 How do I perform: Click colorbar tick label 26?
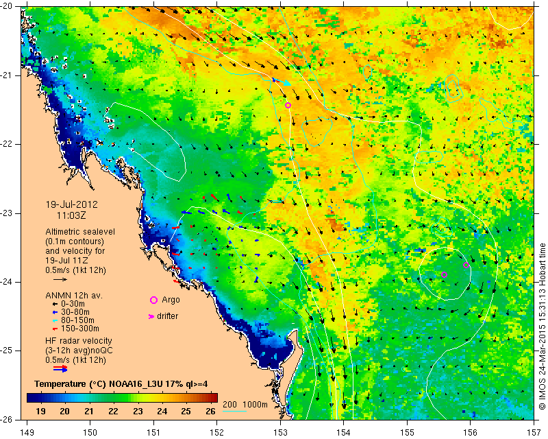coord(210,412)
